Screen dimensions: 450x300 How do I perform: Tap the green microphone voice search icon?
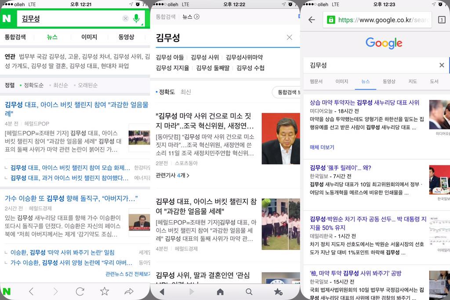click(136, 18)
